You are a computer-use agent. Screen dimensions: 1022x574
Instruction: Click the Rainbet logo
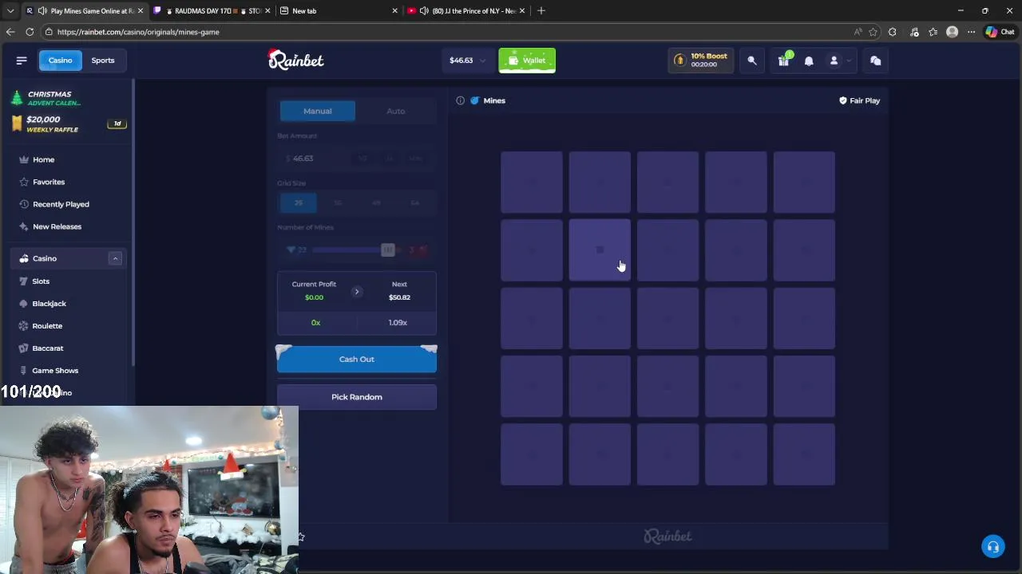pyautogui.click(x=295, y=60)
